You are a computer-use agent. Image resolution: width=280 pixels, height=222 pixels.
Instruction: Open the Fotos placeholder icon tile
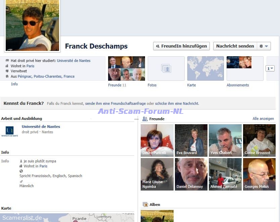[166, 69]
